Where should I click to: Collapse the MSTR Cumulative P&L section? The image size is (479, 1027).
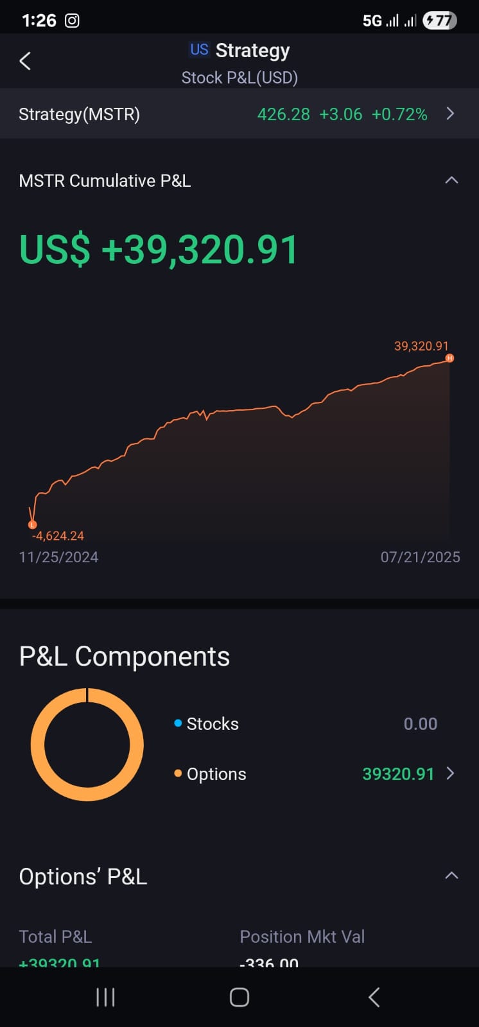(451, 180)
